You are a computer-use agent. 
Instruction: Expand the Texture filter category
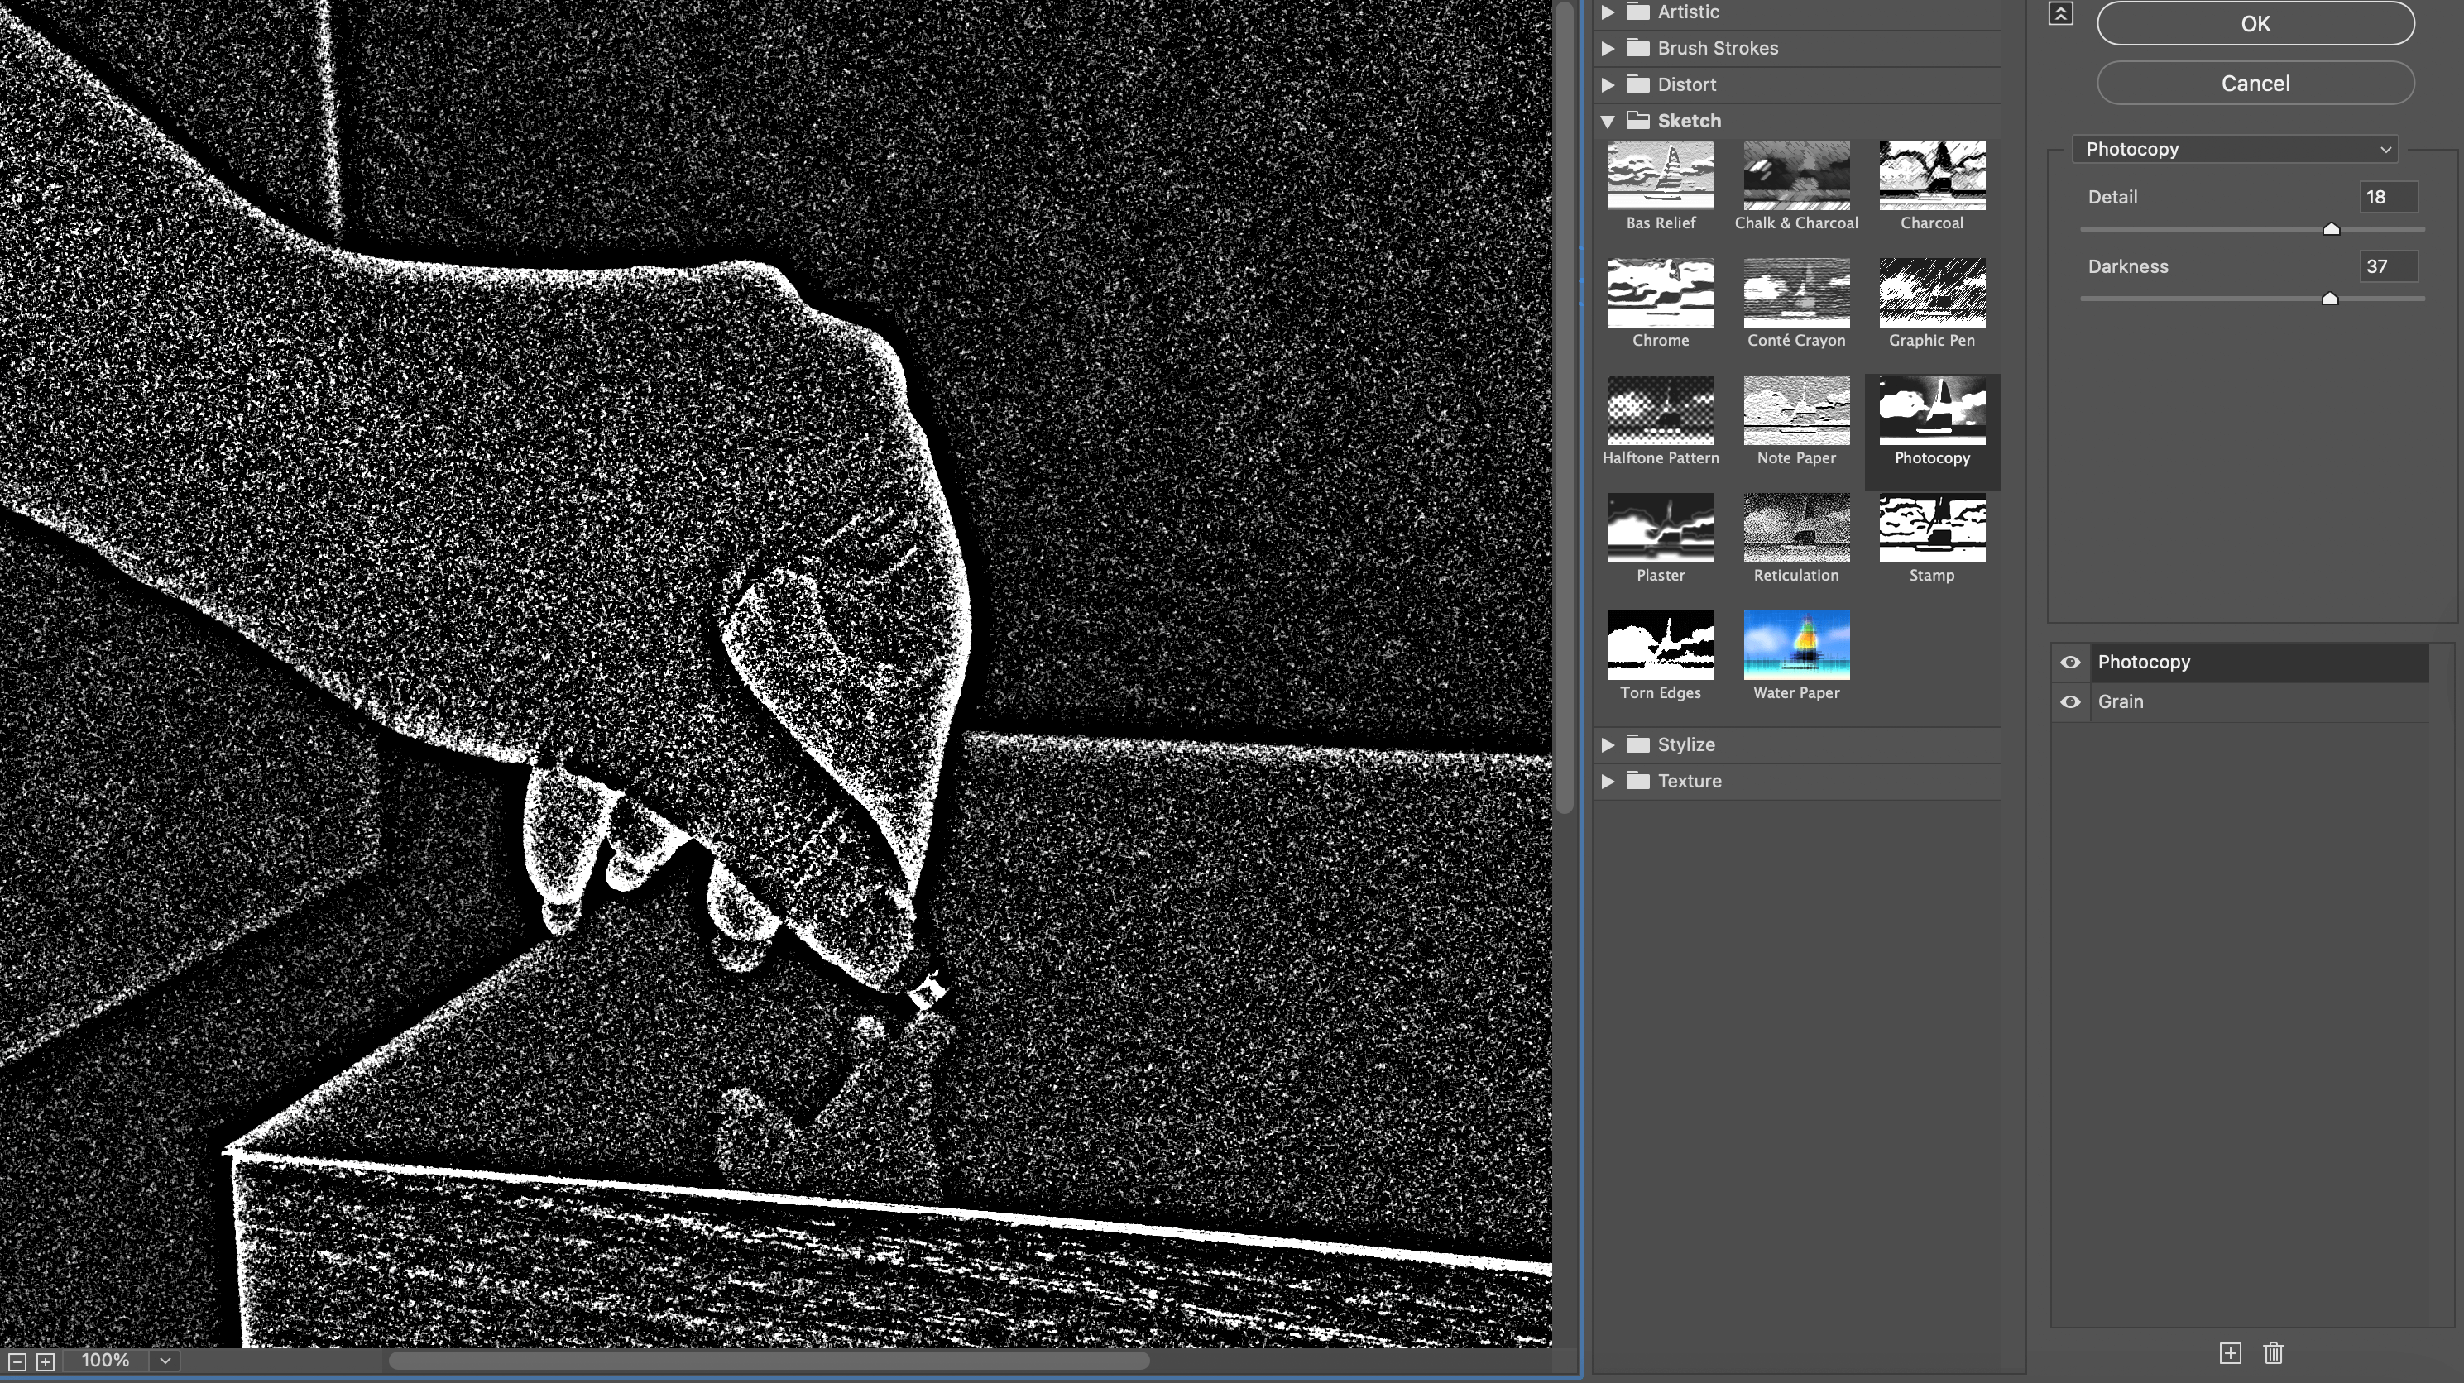[1608, 782]
